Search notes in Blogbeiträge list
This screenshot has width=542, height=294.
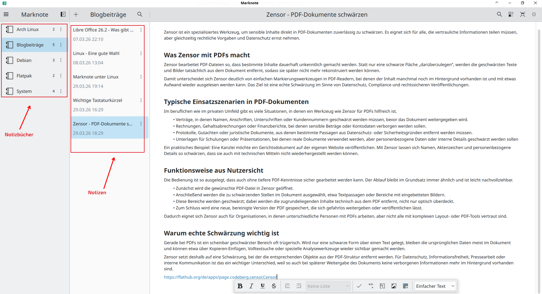[x=140, y=14]
